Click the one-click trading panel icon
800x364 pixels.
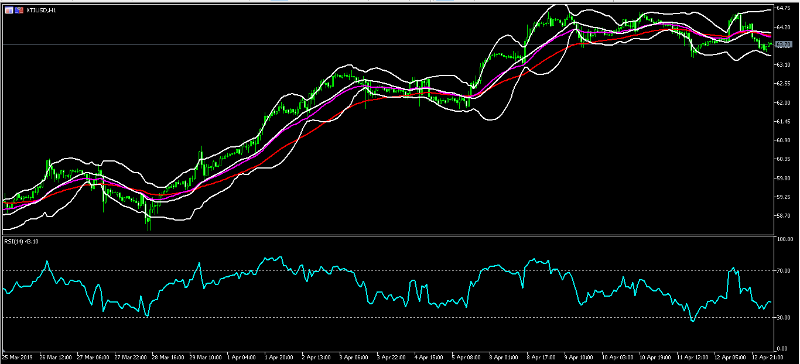click(x=19, y=10)
